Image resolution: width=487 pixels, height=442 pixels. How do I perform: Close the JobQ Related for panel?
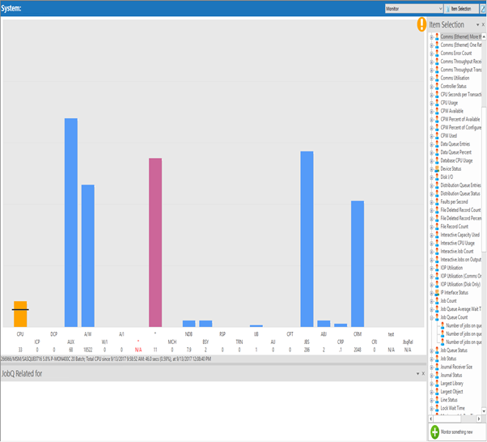point(421,374)
